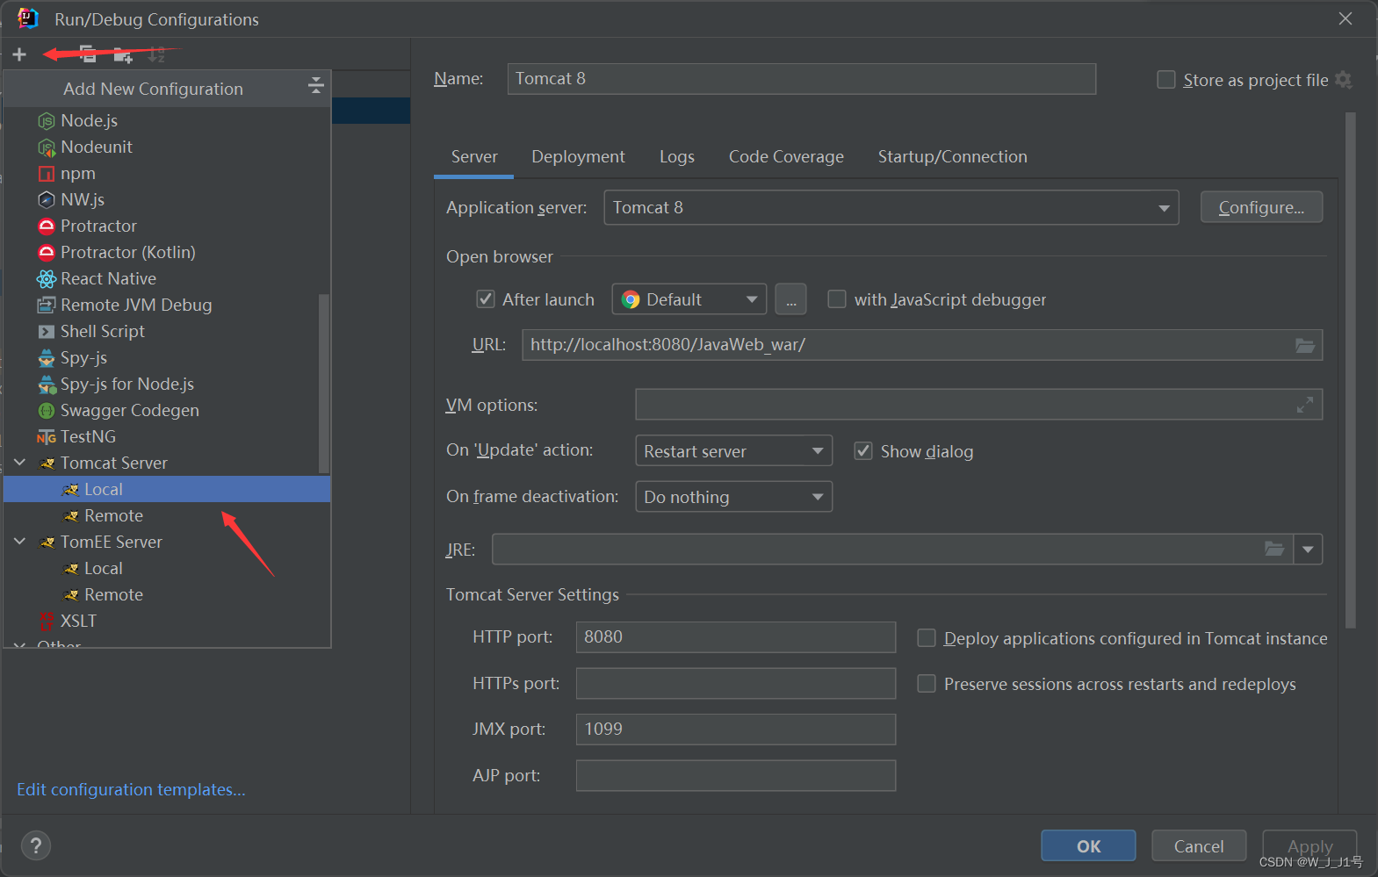The width and height of the screenshot is (1378, 877).
Task: Switch to the Code Coverage tab
Action: point(786,157)
